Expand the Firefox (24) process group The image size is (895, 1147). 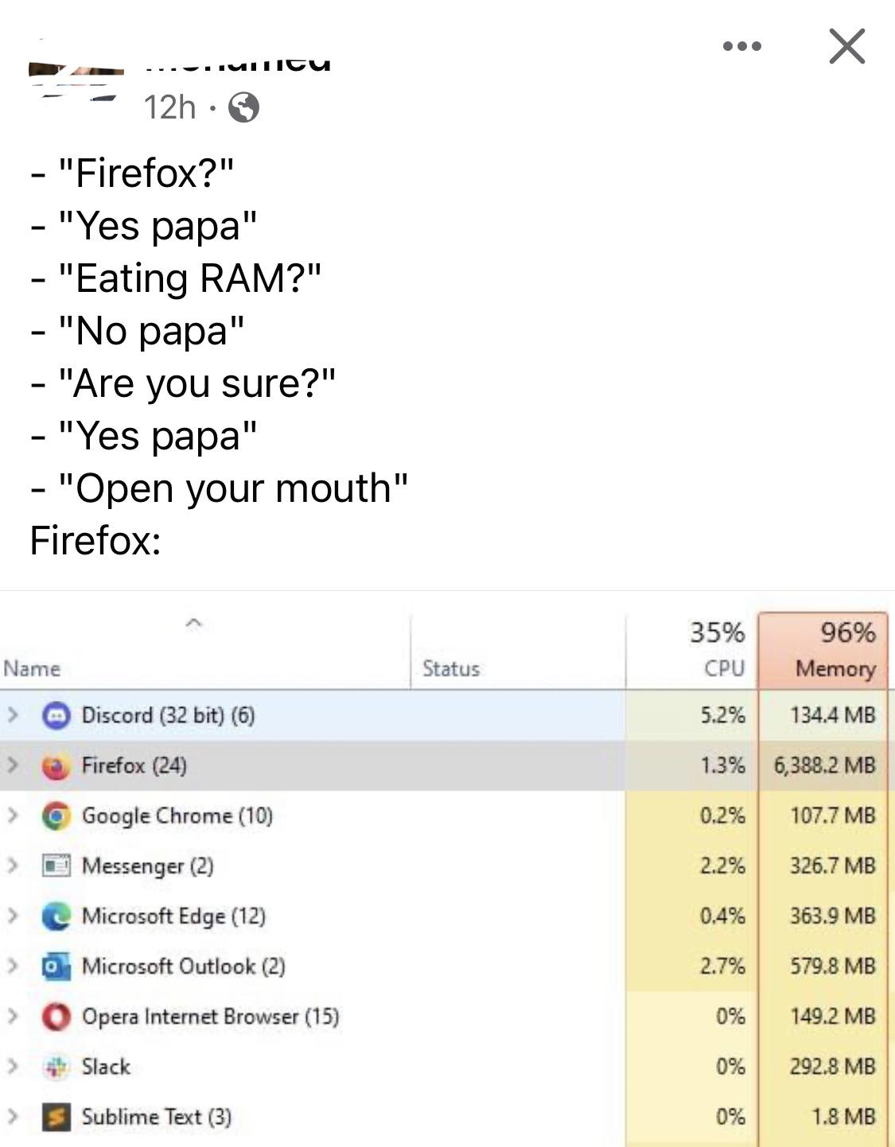(x=12, y=765)
